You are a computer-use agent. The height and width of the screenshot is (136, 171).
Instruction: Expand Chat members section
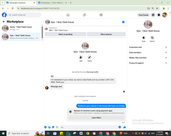click(x=148, y=52)
